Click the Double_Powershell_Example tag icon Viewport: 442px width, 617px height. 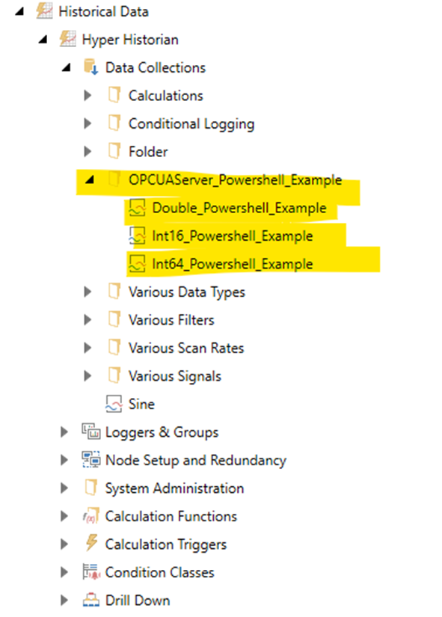[x=138, y=208]
